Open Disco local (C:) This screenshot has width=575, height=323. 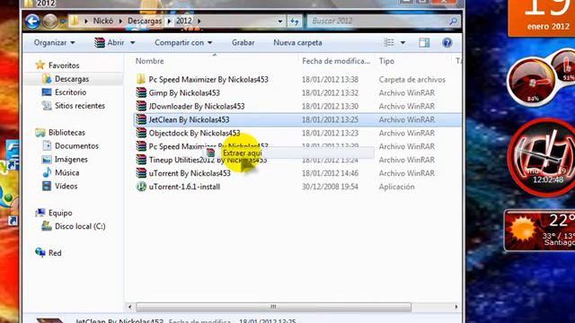click(80, 226)
